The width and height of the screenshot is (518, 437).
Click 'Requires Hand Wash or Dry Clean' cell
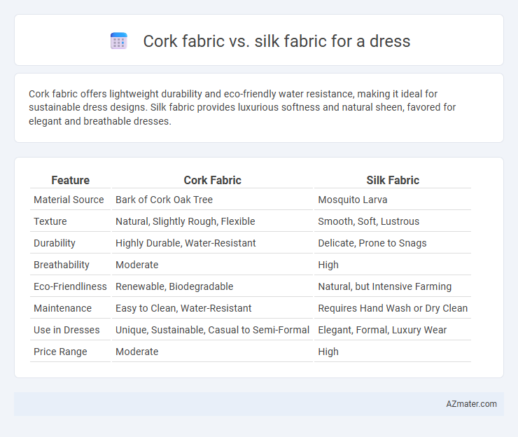click(x=393, y=308)
